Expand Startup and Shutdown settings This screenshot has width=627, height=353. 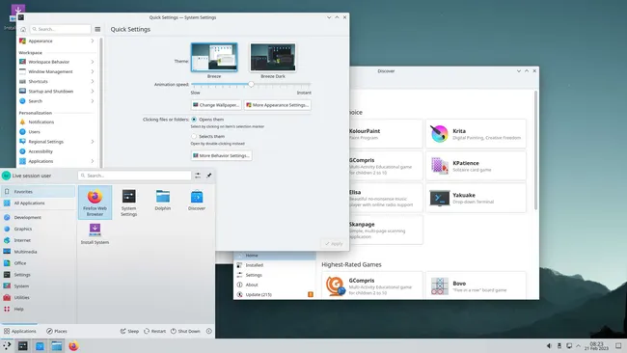click(93, 92)
